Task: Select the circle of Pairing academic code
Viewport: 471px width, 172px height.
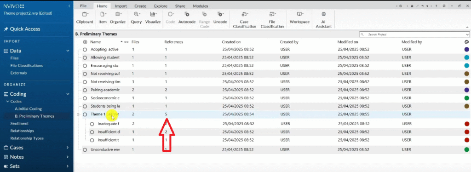Action: click(x=85, y=90)
